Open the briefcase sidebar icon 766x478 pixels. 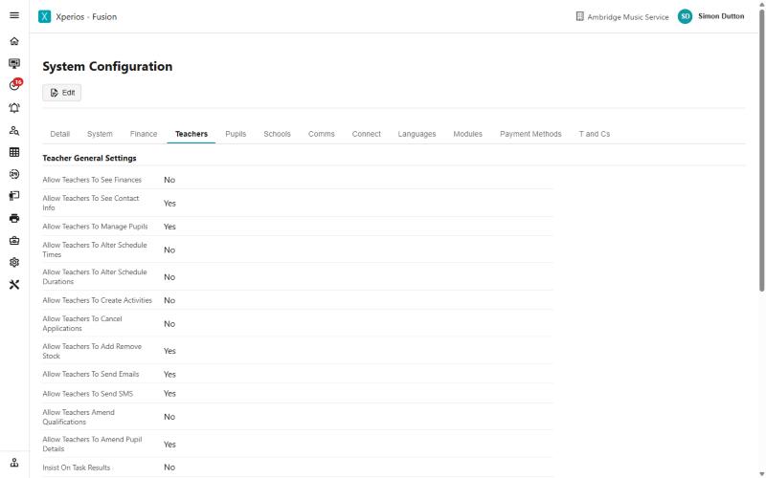[14, 241]
